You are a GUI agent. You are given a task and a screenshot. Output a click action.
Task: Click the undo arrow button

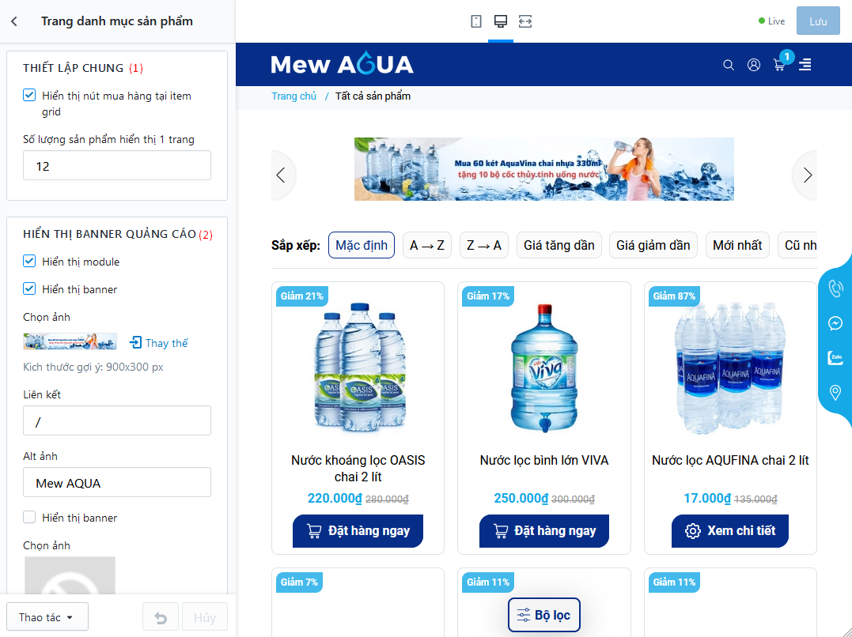click(x=161, y=617)
